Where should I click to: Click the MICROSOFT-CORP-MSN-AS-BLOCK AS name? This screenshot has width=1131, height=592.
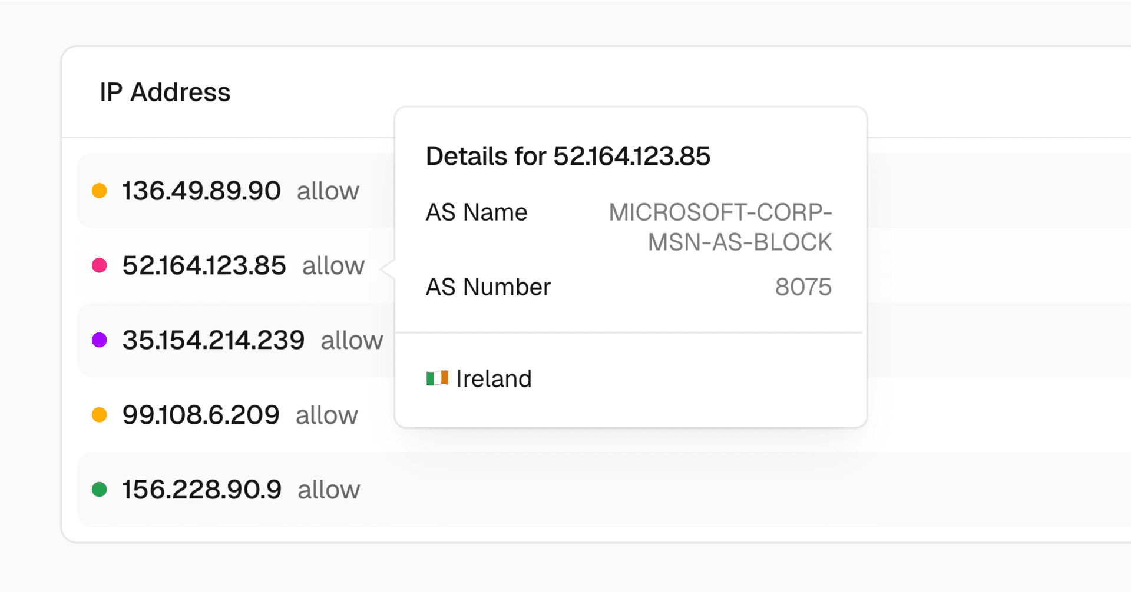click(x=720, y=227)
